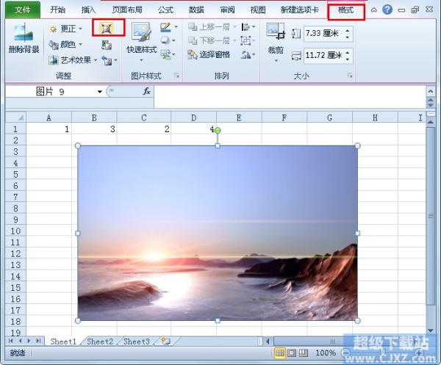Click the green rotation handle of the picture
This screenshot has height=365, width=441.
[x=218, y=131]
